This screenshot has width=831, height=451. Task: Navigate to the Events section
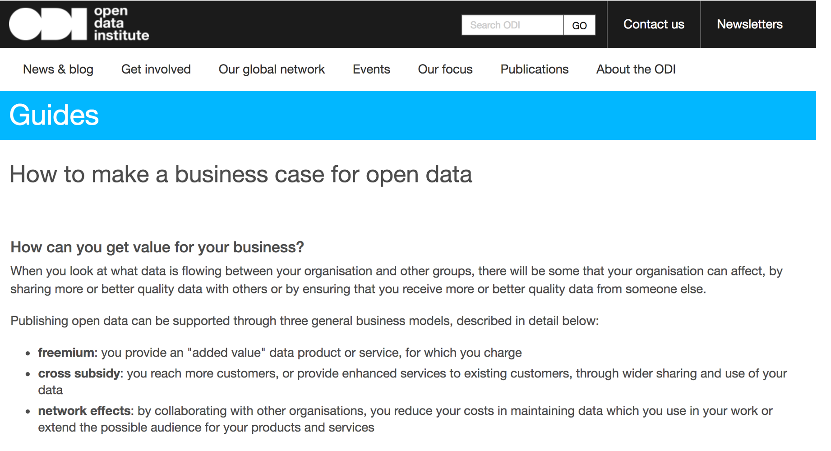pos(371,69)
